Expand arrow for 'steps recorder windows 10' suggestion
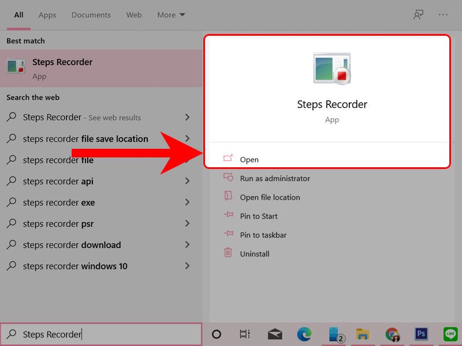Viewport: 462px width, 346px height. point(187,266)
